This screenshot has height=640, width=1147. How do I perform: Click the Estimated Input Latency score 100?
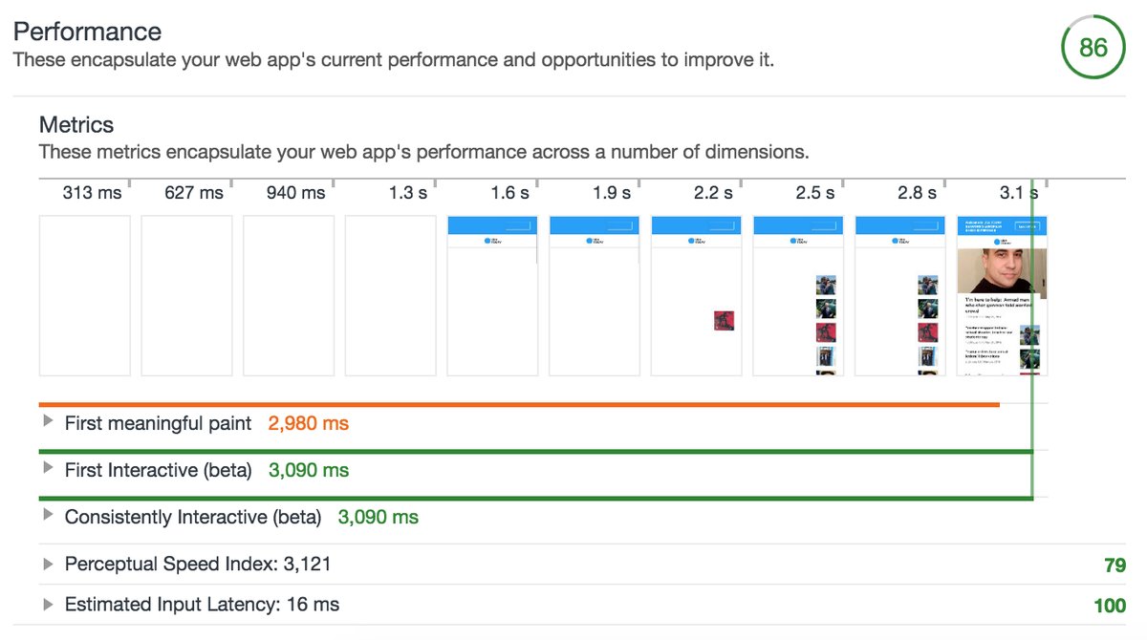point(1110,605)
